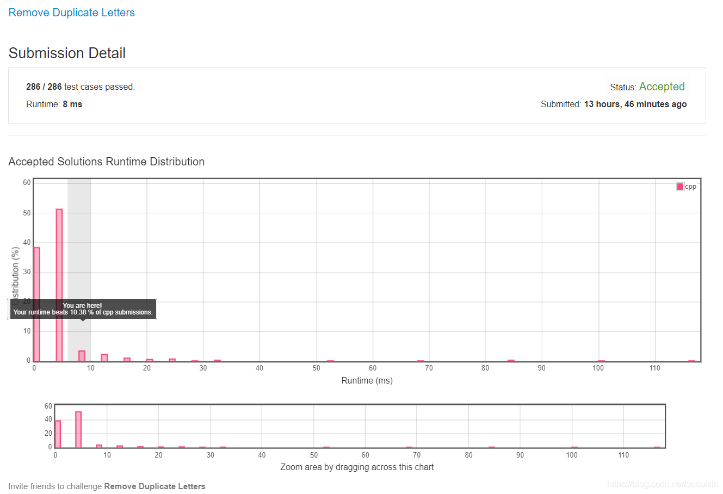Click the highlighted 8 ms bar

tap(82, 356)
